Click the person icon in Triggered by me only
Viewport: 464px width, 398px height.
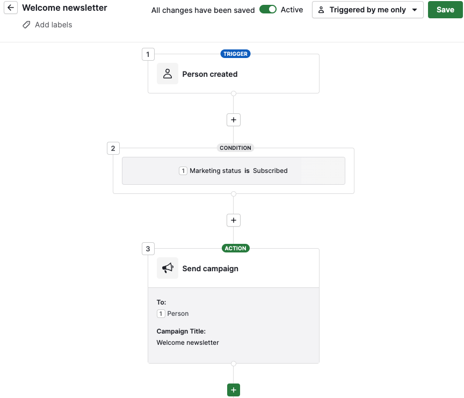coord(321,10)
